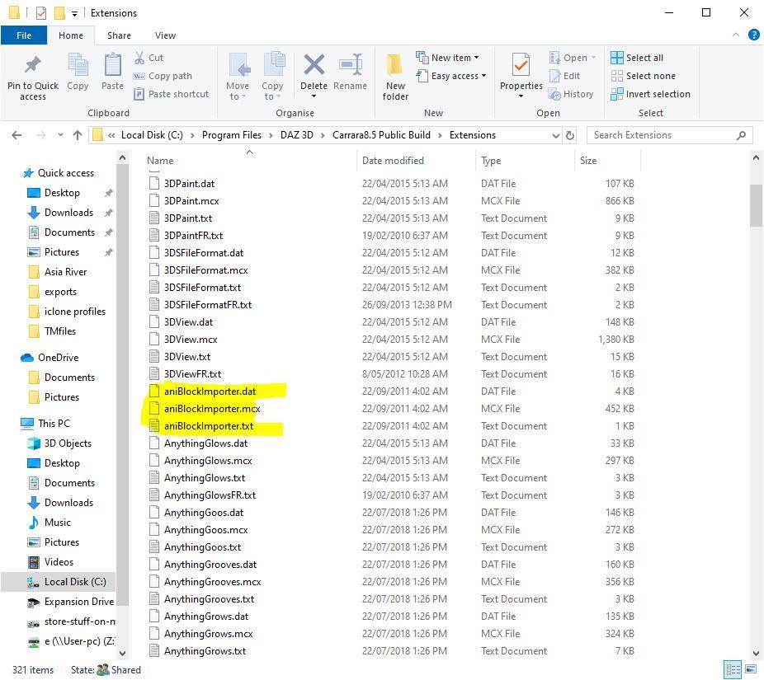The width and height of the screenshot is (764, 680).
Task: Click Copy path in ribbon
Action: [x=163, y=76]
